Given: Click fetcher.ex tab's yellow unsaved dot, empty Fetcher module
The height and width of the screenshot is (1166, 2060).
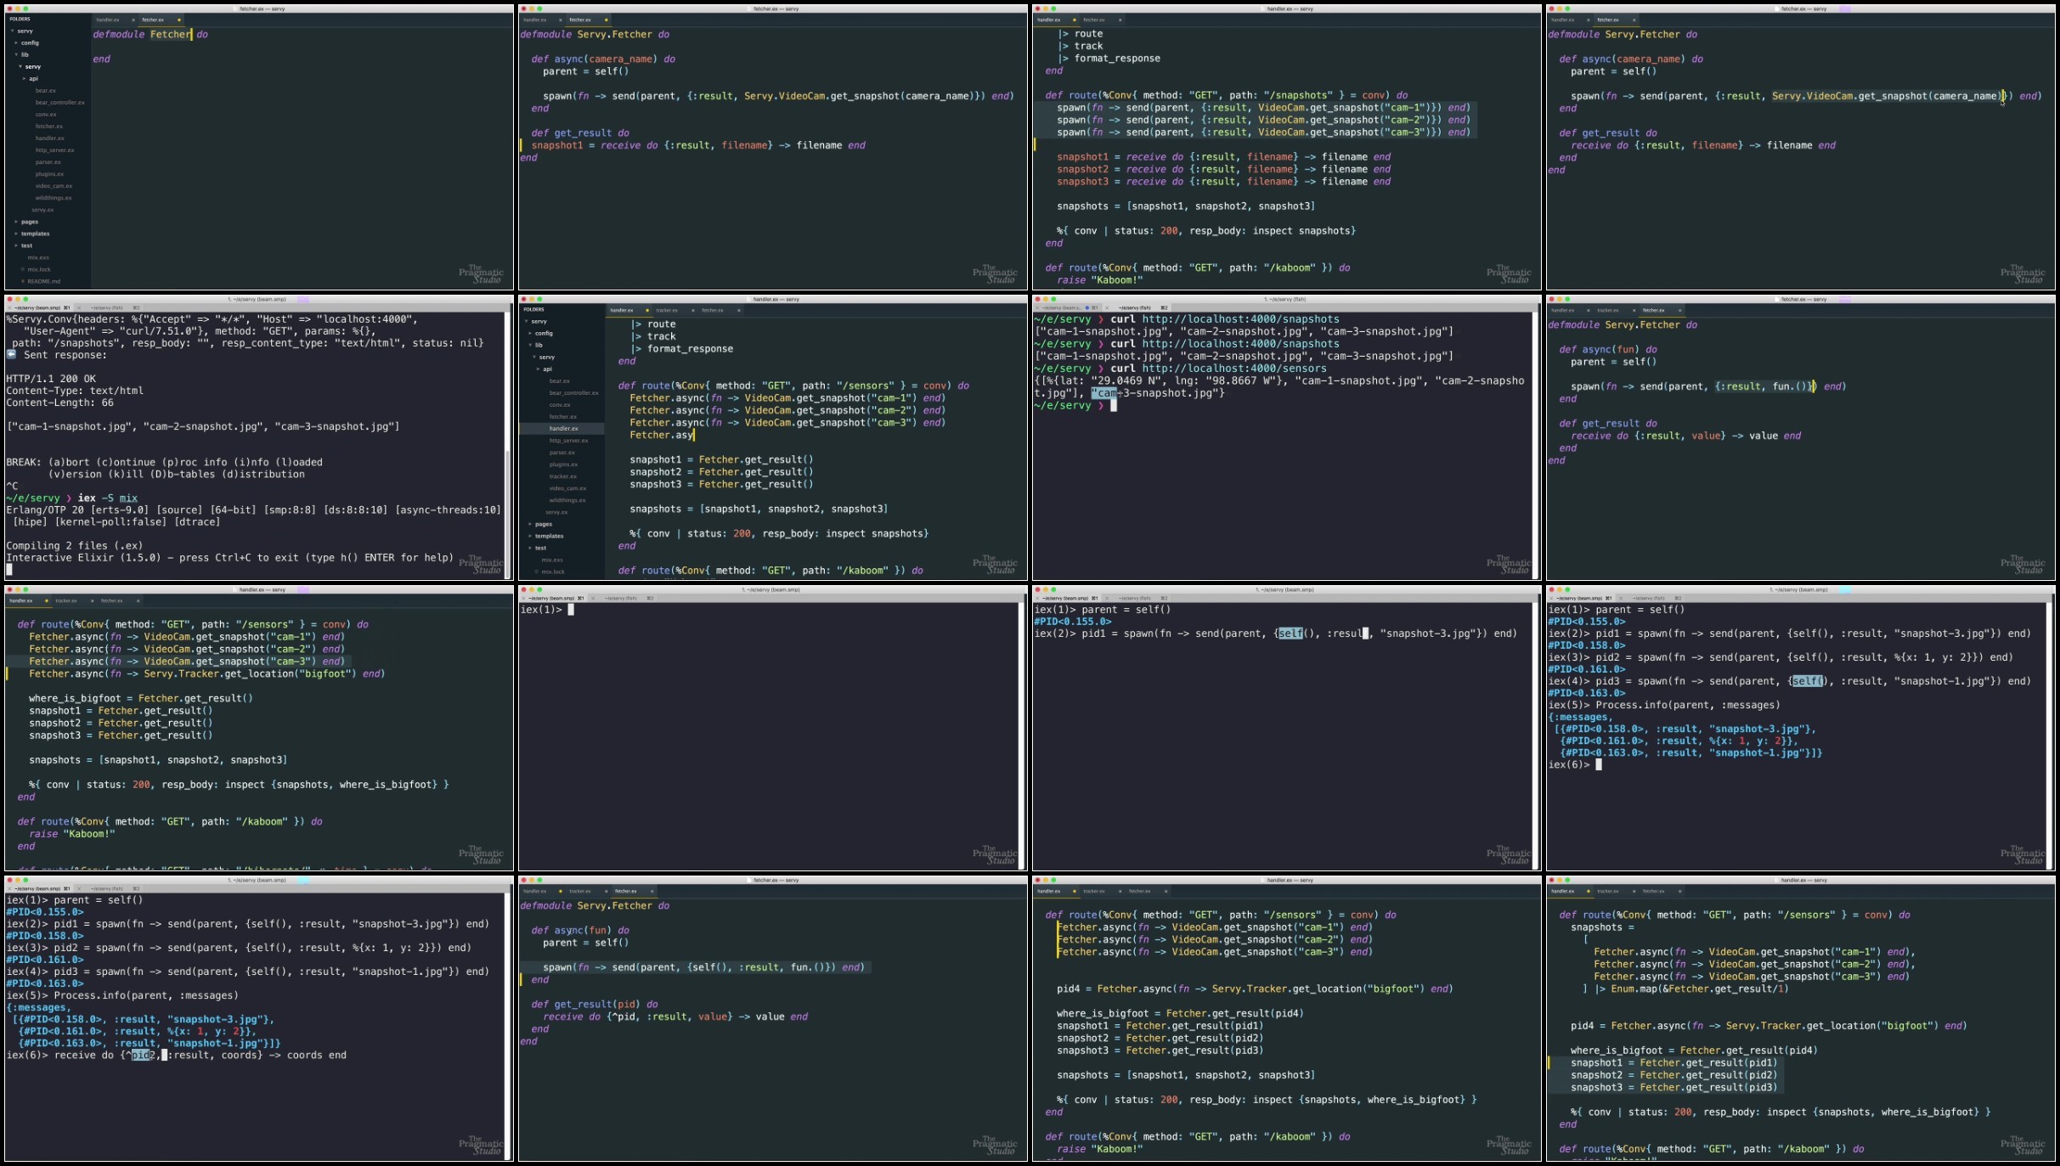Looking at the screenshot, I should point(178,20).
